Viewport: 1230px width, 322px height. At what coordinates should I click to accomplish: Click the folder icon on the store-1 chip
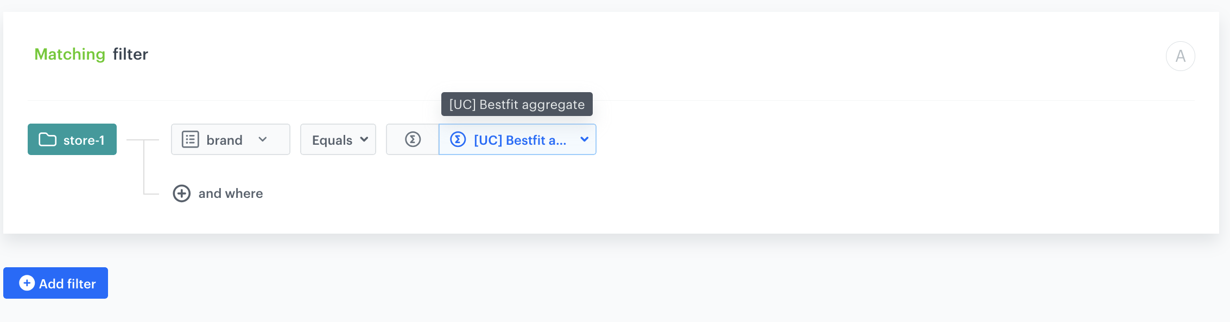[x=47, y=139]
